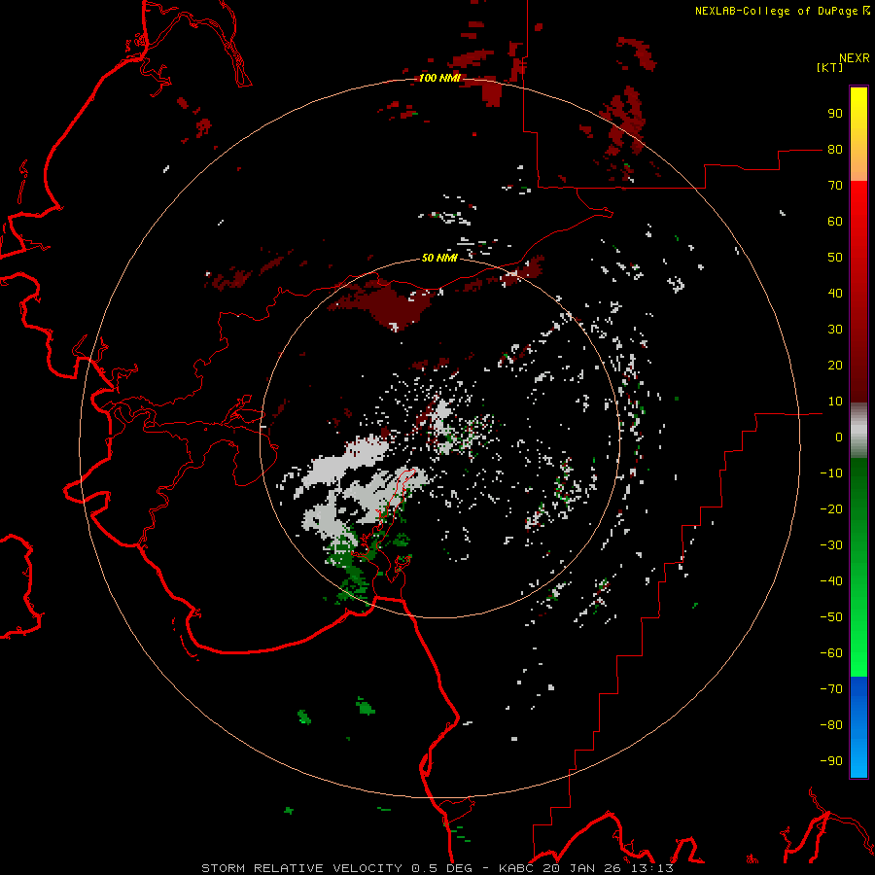
Task: Click the bright red segment of color bar
Action: 858,292
